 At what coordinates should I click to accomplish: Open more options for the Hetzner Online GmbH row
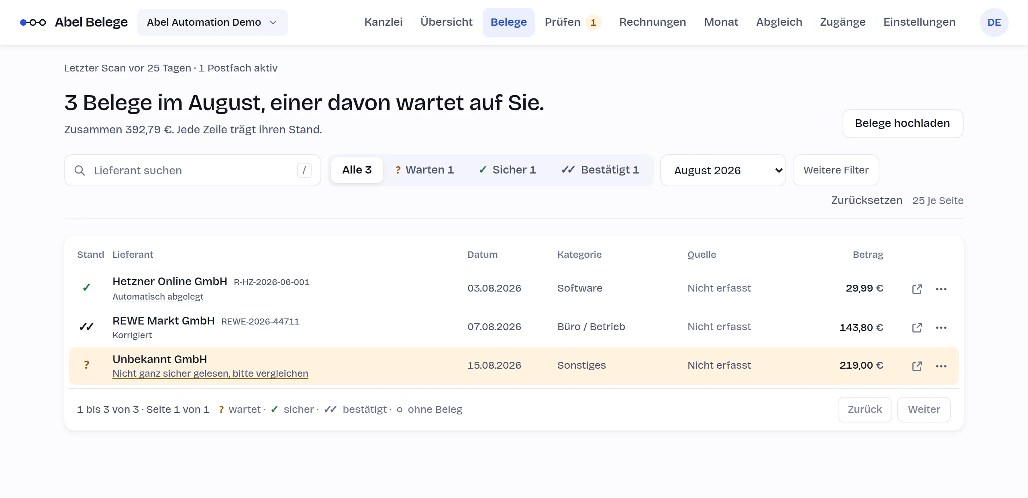pos(941,289)
